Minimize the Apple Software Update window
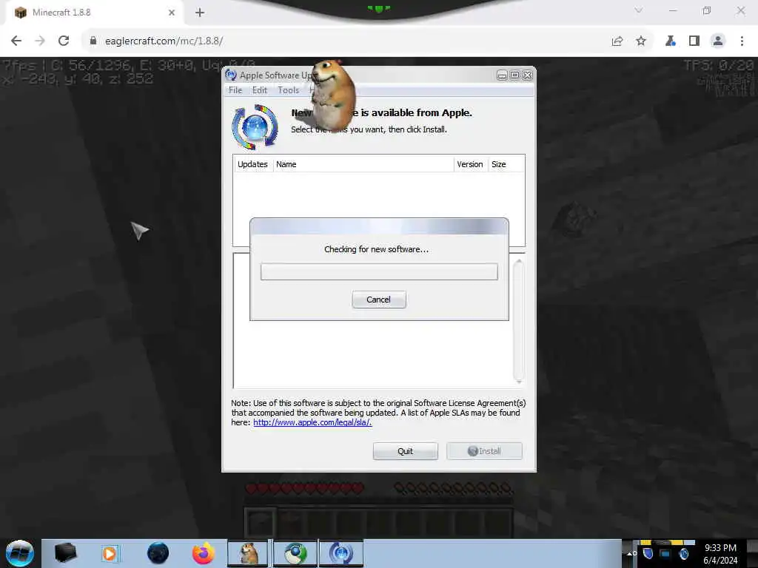The height and width of the screenshot is (568, 758). (x=502, y=75)
